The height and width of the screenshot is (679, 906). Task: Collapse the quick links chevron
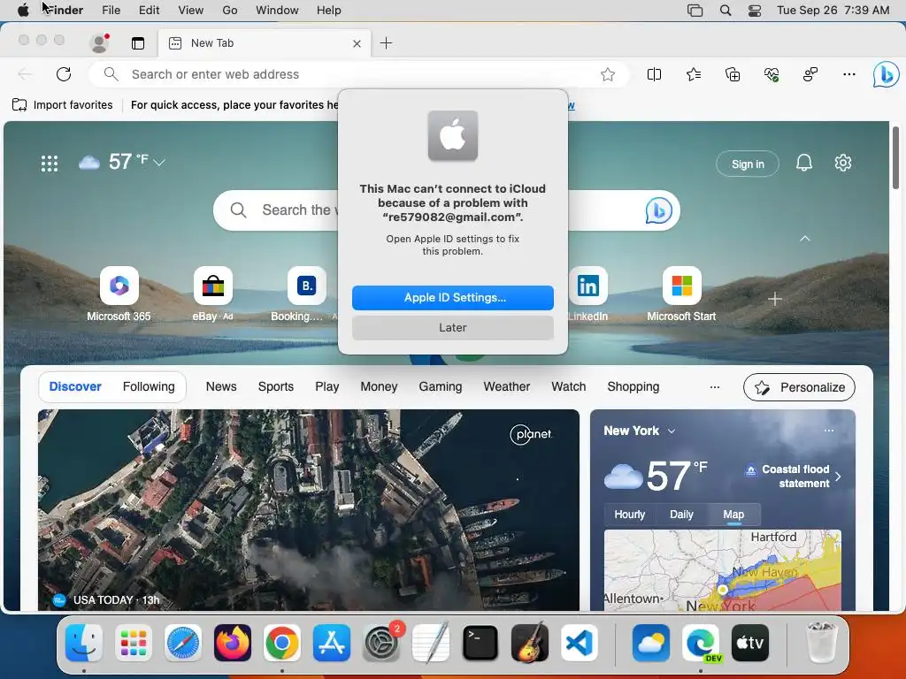pyautogui.click(x=804, y=239)
